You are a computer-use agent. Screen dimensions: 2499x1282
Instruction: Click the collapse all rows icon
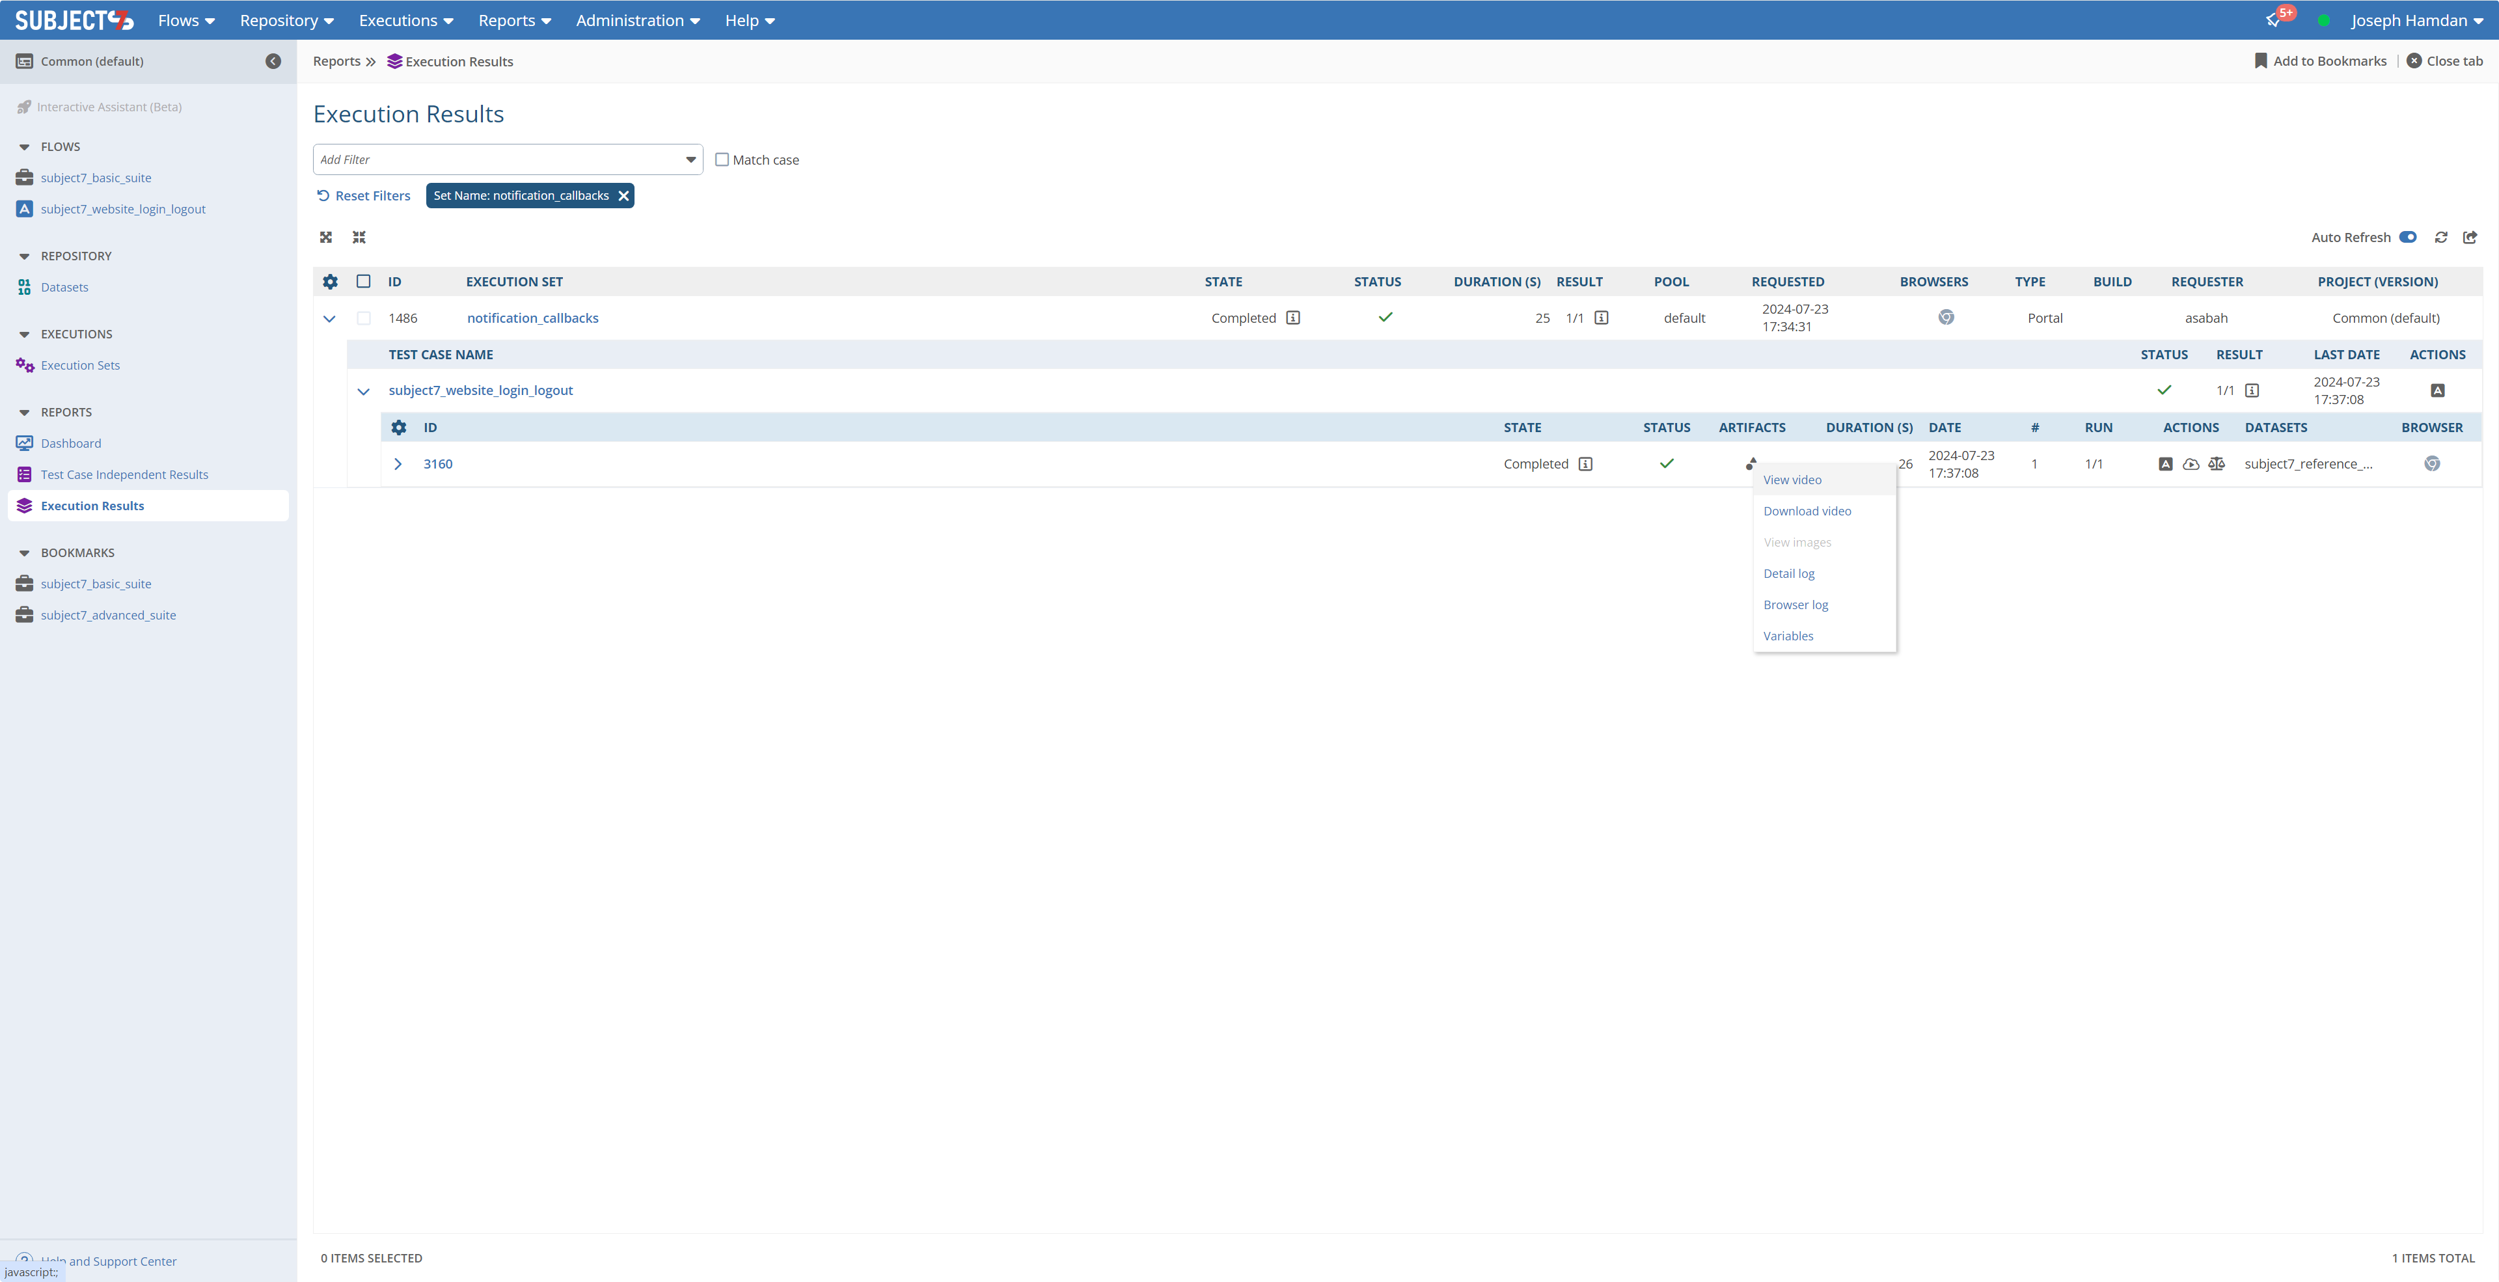pos(359,238)
